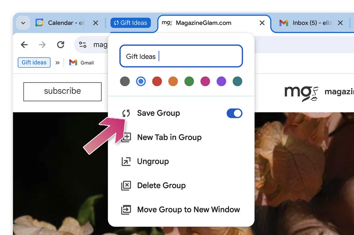Select the MagazineGlam.com tab
This screenshot has height=235, width=354.
213,23
